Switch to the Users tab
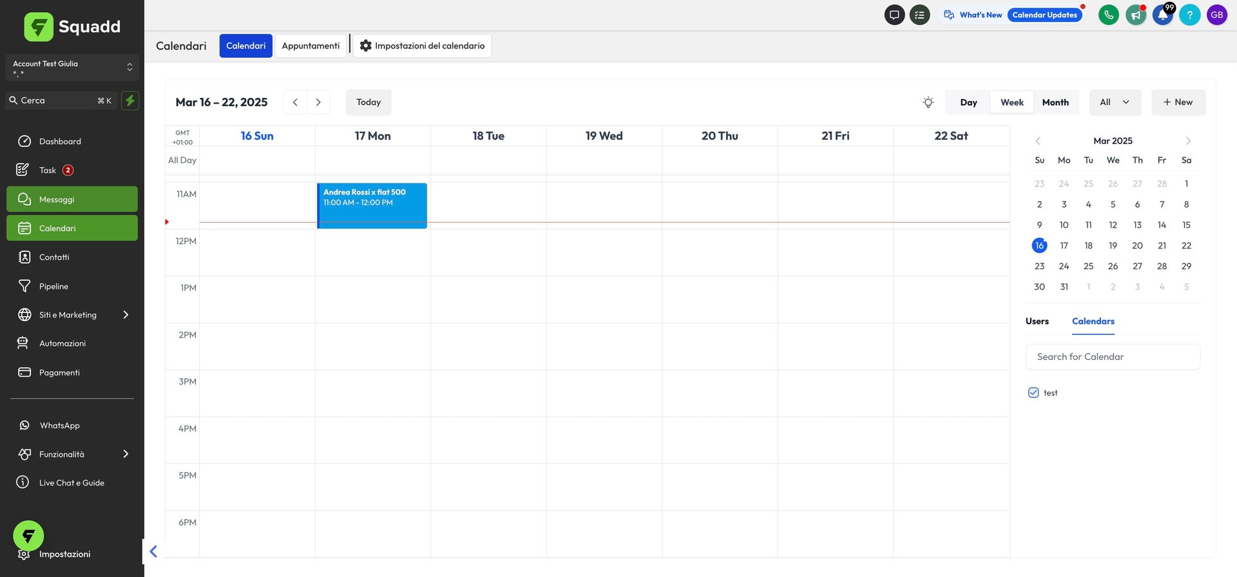 (1037, 321)
